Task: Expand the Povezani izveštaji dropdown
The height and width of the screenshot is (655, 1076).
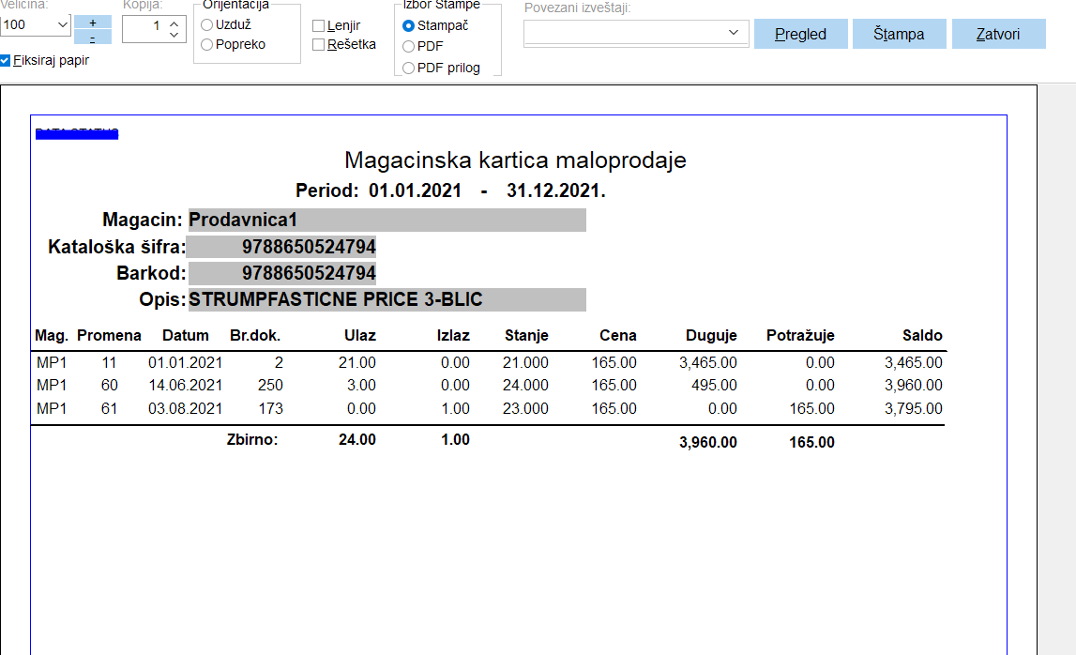Action: pyautogui.click(x=734, y=34)
